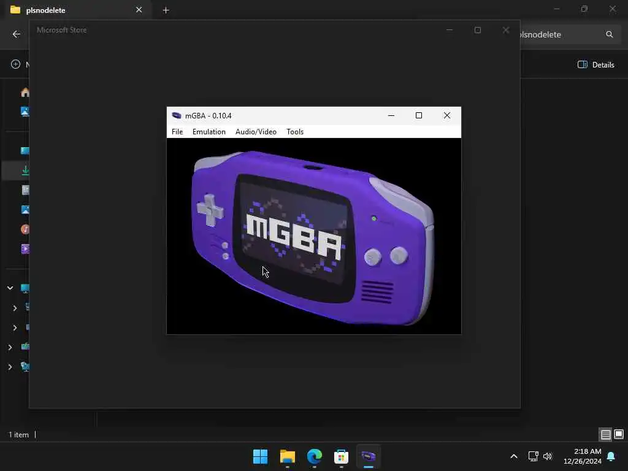Click the New plus icon in Explorer
This screenshot has width=628, height=471.
pyautogui.click(x=15, y=64)
